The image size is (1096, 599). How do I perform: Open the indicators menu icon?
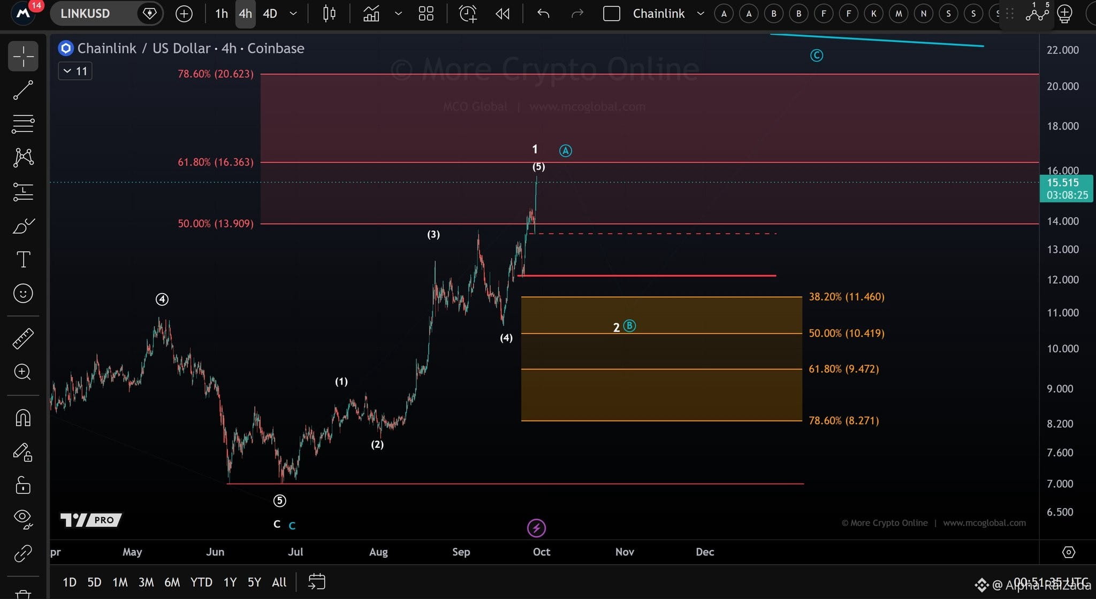[371, 13]
